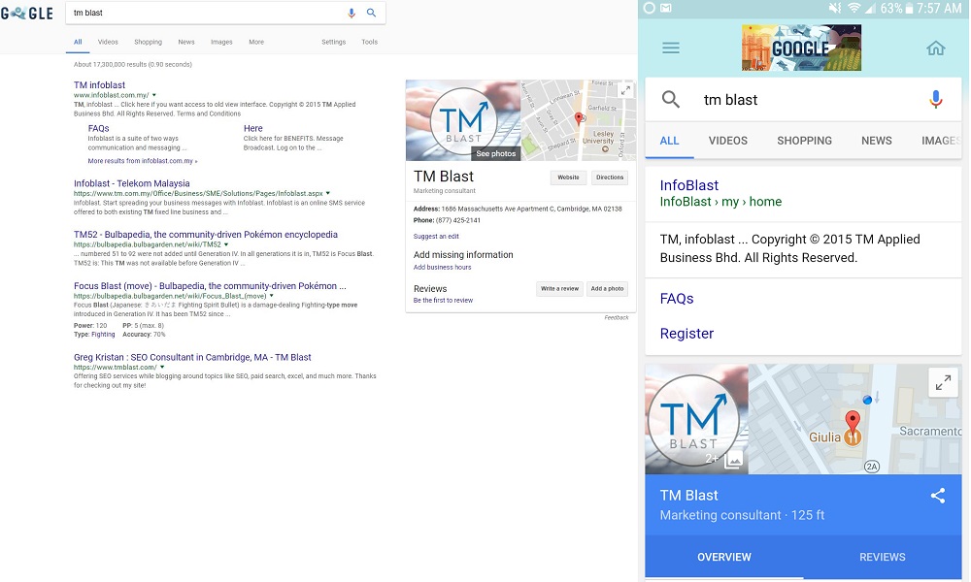Click the desktop voice search microphone icon
The height and width of the screenshot is (582, 971).
352,13
